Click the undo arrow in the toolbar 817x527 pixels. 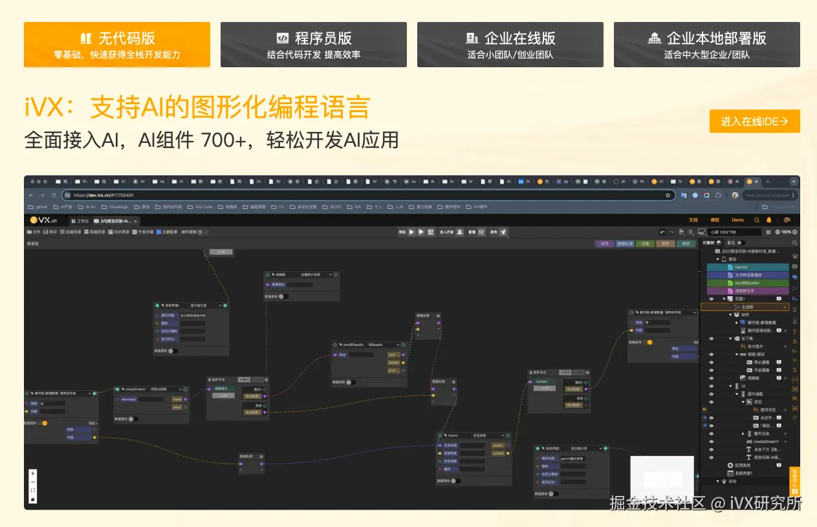point(662,231)
